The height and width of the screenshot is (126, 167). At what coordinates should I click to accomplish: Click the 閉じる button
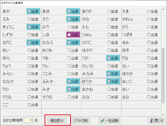157,121
